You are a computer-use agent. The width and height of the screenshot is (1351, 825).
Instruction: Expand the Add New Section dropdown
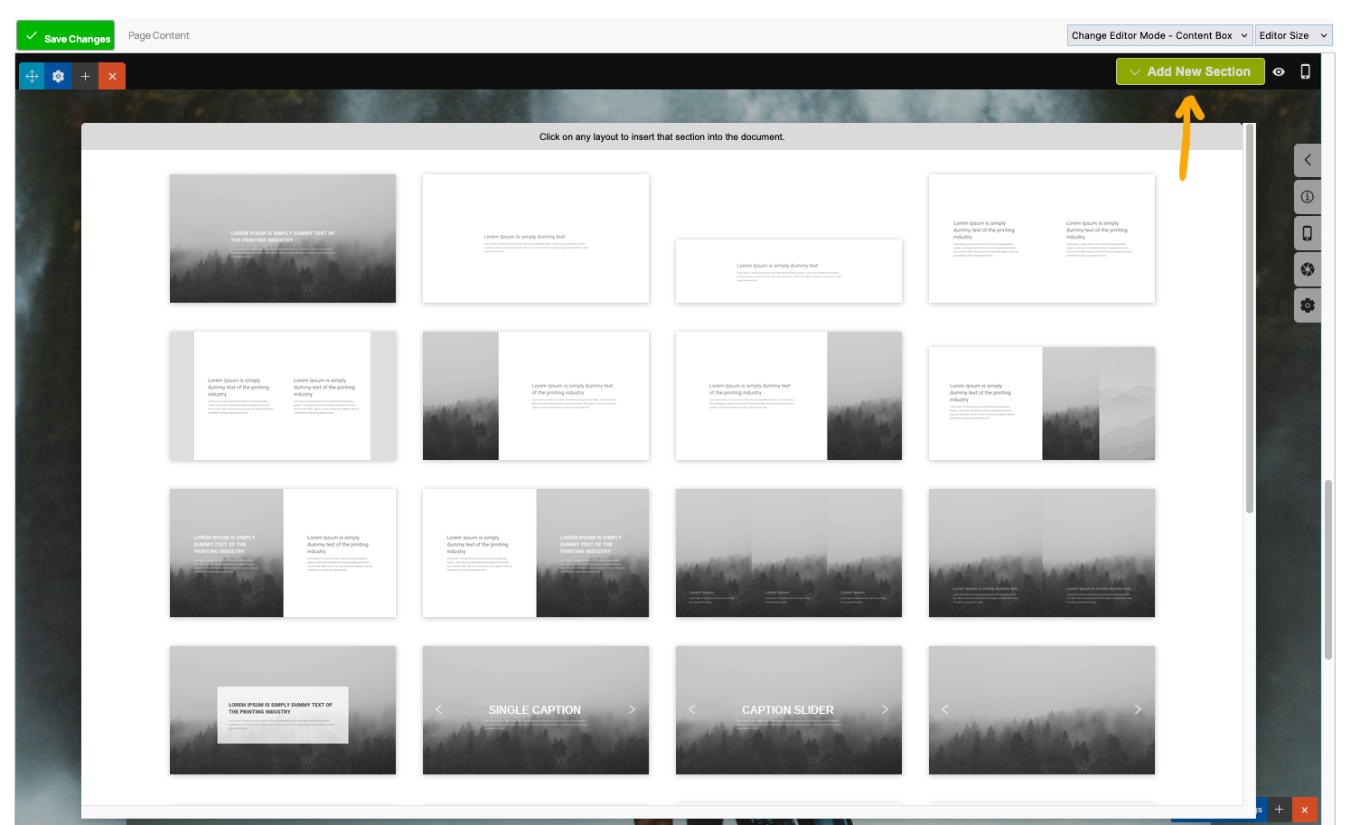[1189, 71]
